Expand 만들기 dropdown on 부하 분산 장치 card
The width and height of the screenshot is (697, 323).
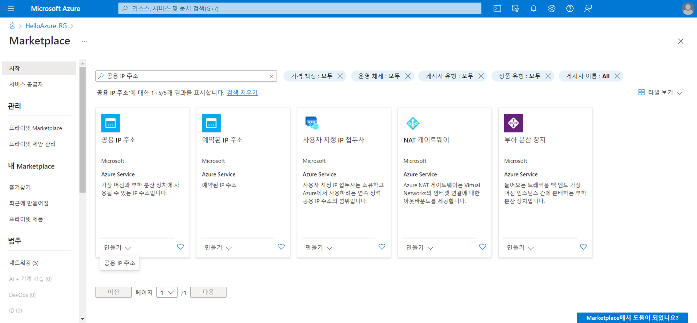pos(520,247)
